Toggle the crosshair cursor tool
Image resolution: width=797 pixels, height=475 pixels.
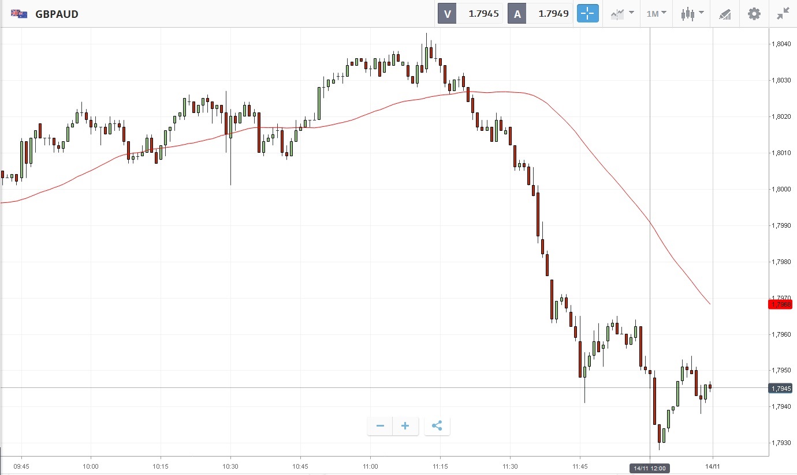tap(588, 13)
